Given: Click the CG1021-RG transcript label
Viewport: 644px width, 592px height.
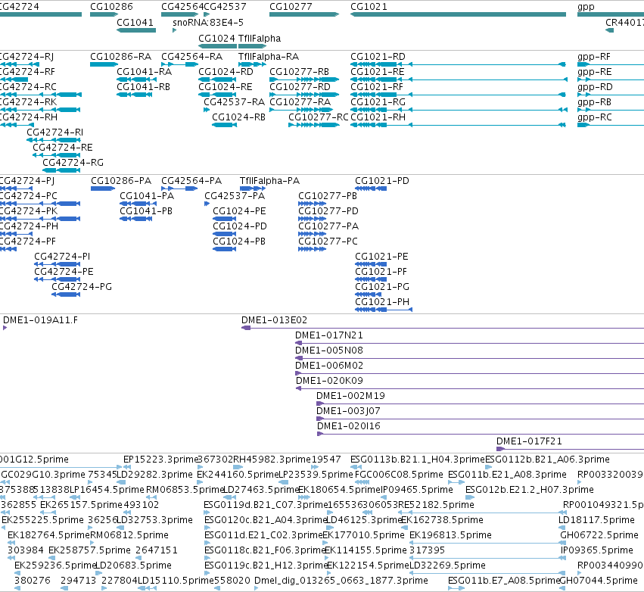Looking at the screenshot, I should pyautogui.click(x=378, y=102).
